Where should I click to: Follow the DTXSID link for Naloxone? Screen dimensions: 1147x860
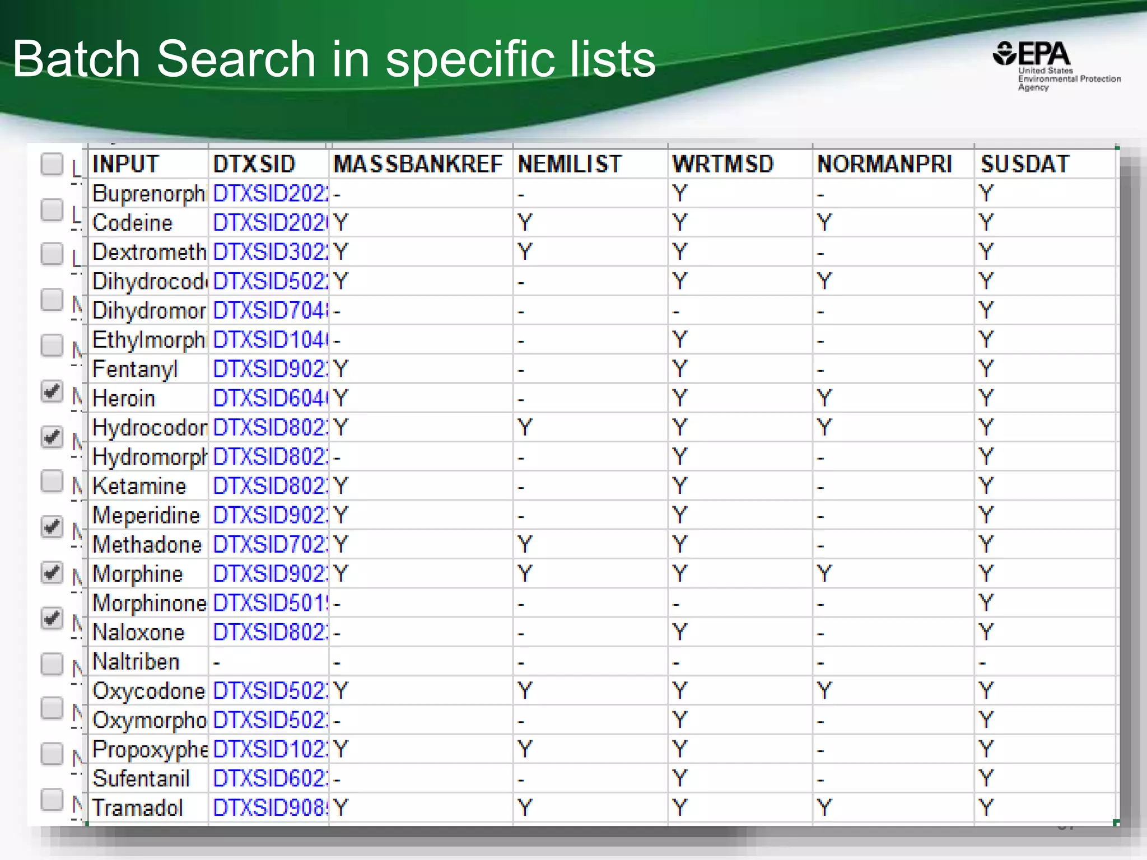271,632
